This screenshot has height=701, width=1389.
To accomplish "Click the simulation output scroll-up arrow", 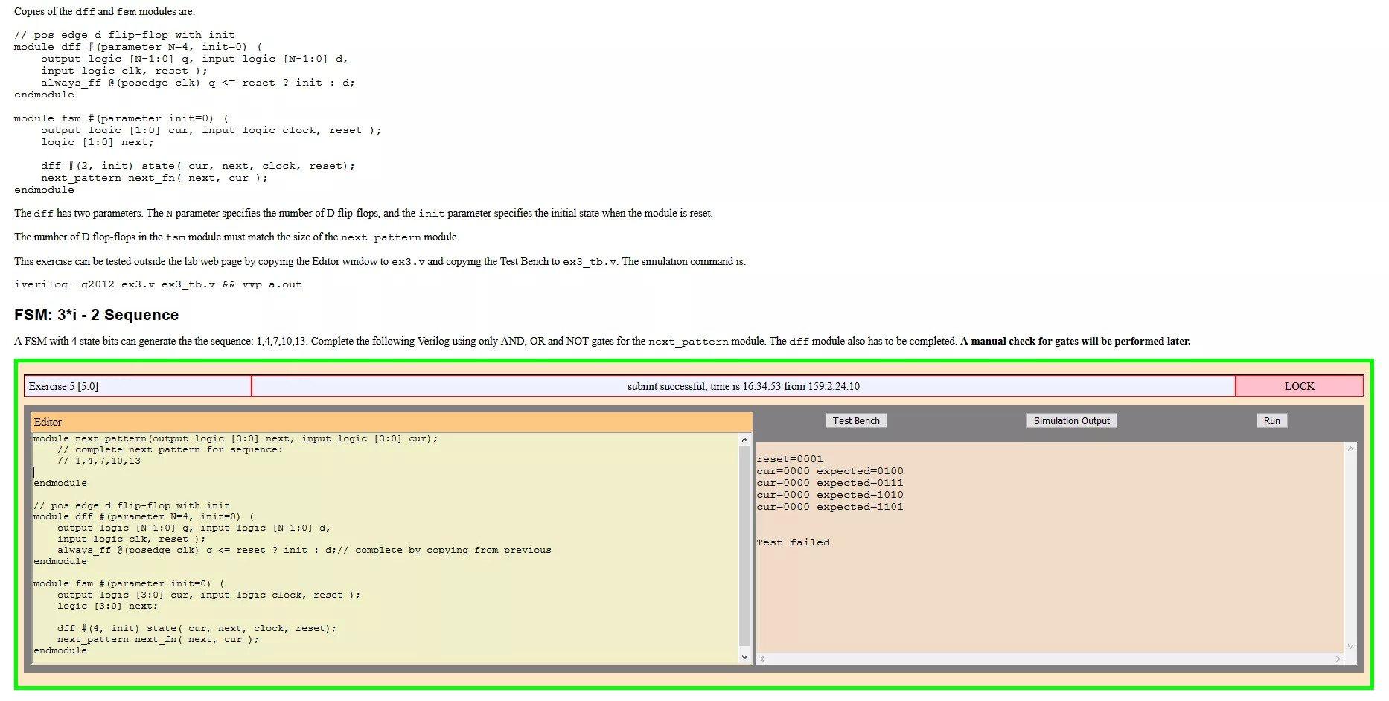I will pos(1350,449).
